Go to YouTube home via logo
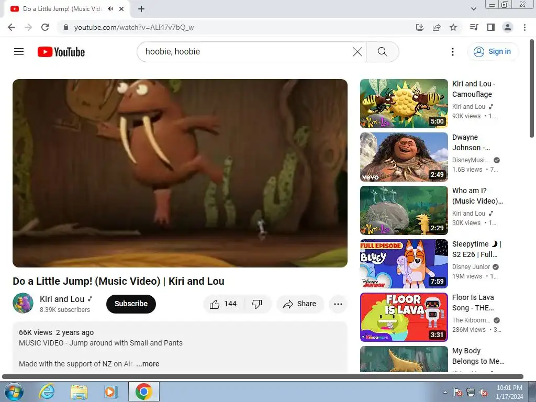The image size is (536, 402). [61, 52]
